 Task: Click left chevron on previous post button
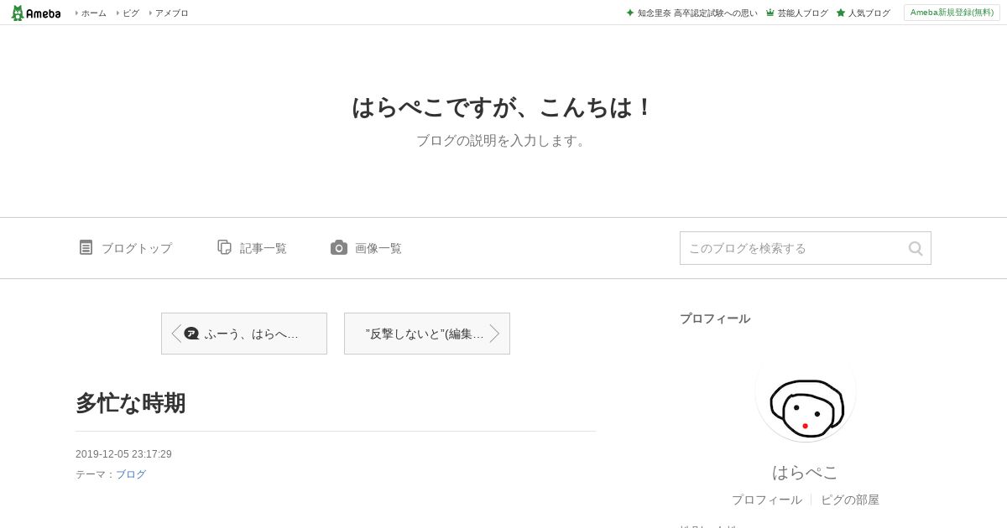point(176,334)
